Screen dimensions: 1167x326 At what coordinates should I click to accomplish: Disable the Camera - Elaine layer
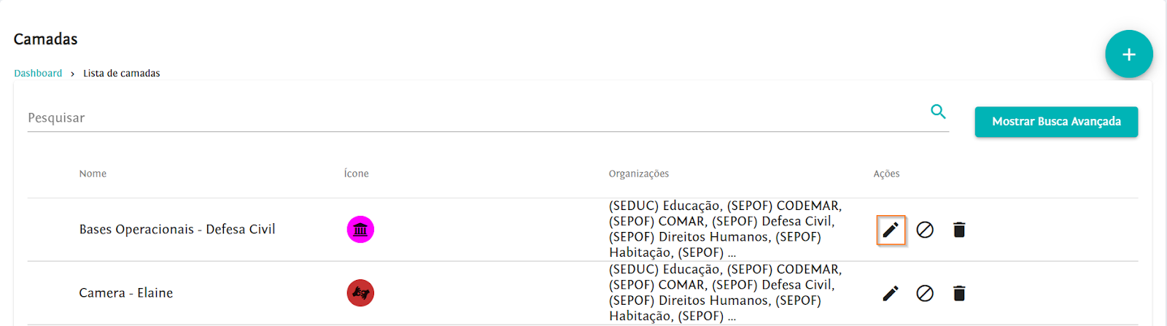[x=925, y=293]
